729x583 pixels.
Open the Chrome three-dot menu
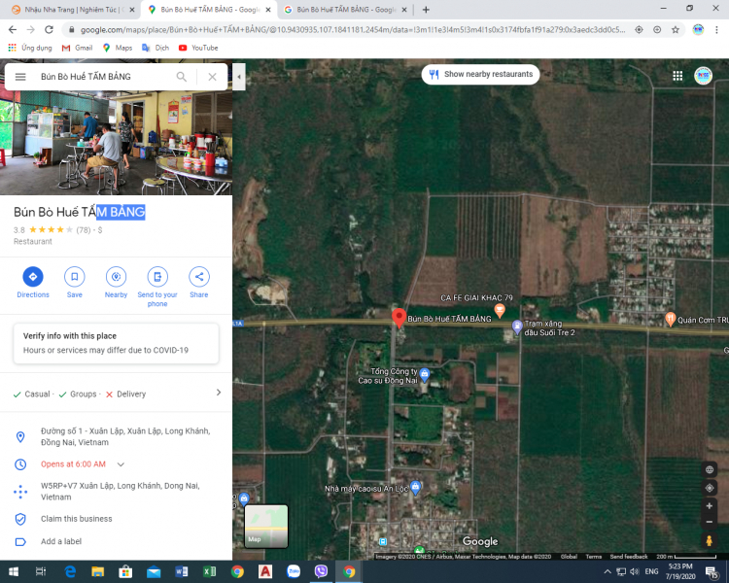tap(716, 30)
